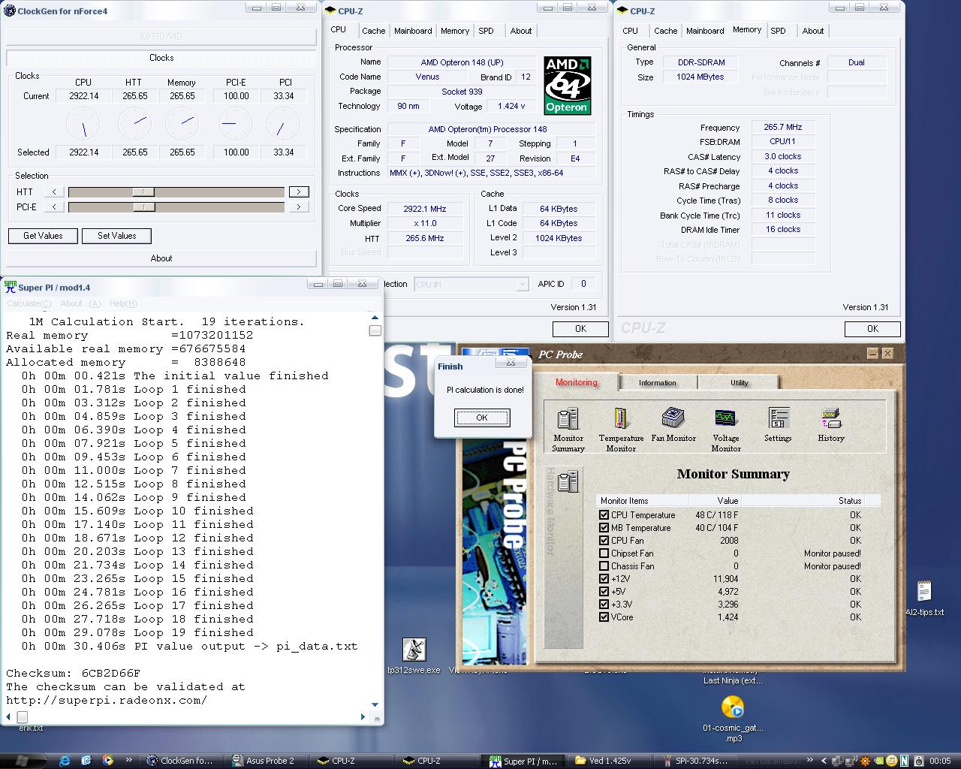
Task: Click OK in the CPU-Z Memory tab window
Action: pos(872,329)
